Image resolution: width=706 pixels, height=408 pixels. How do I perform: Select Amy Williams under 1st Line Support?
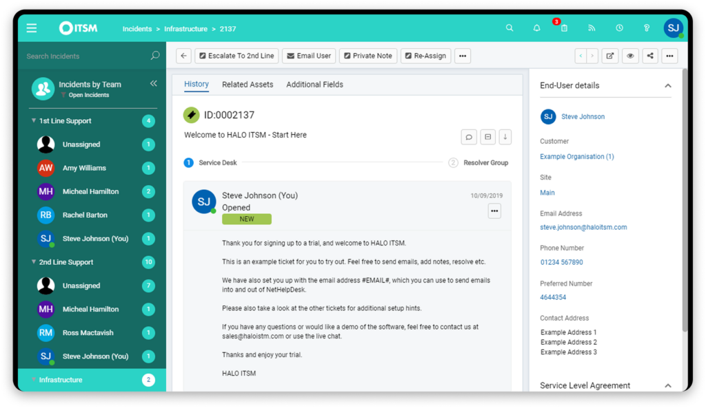pos(92,168)
